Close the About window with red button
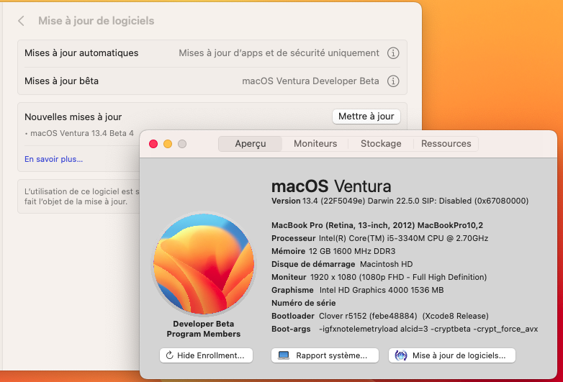This screenshot has width=563, height=382. pos(153,144)
